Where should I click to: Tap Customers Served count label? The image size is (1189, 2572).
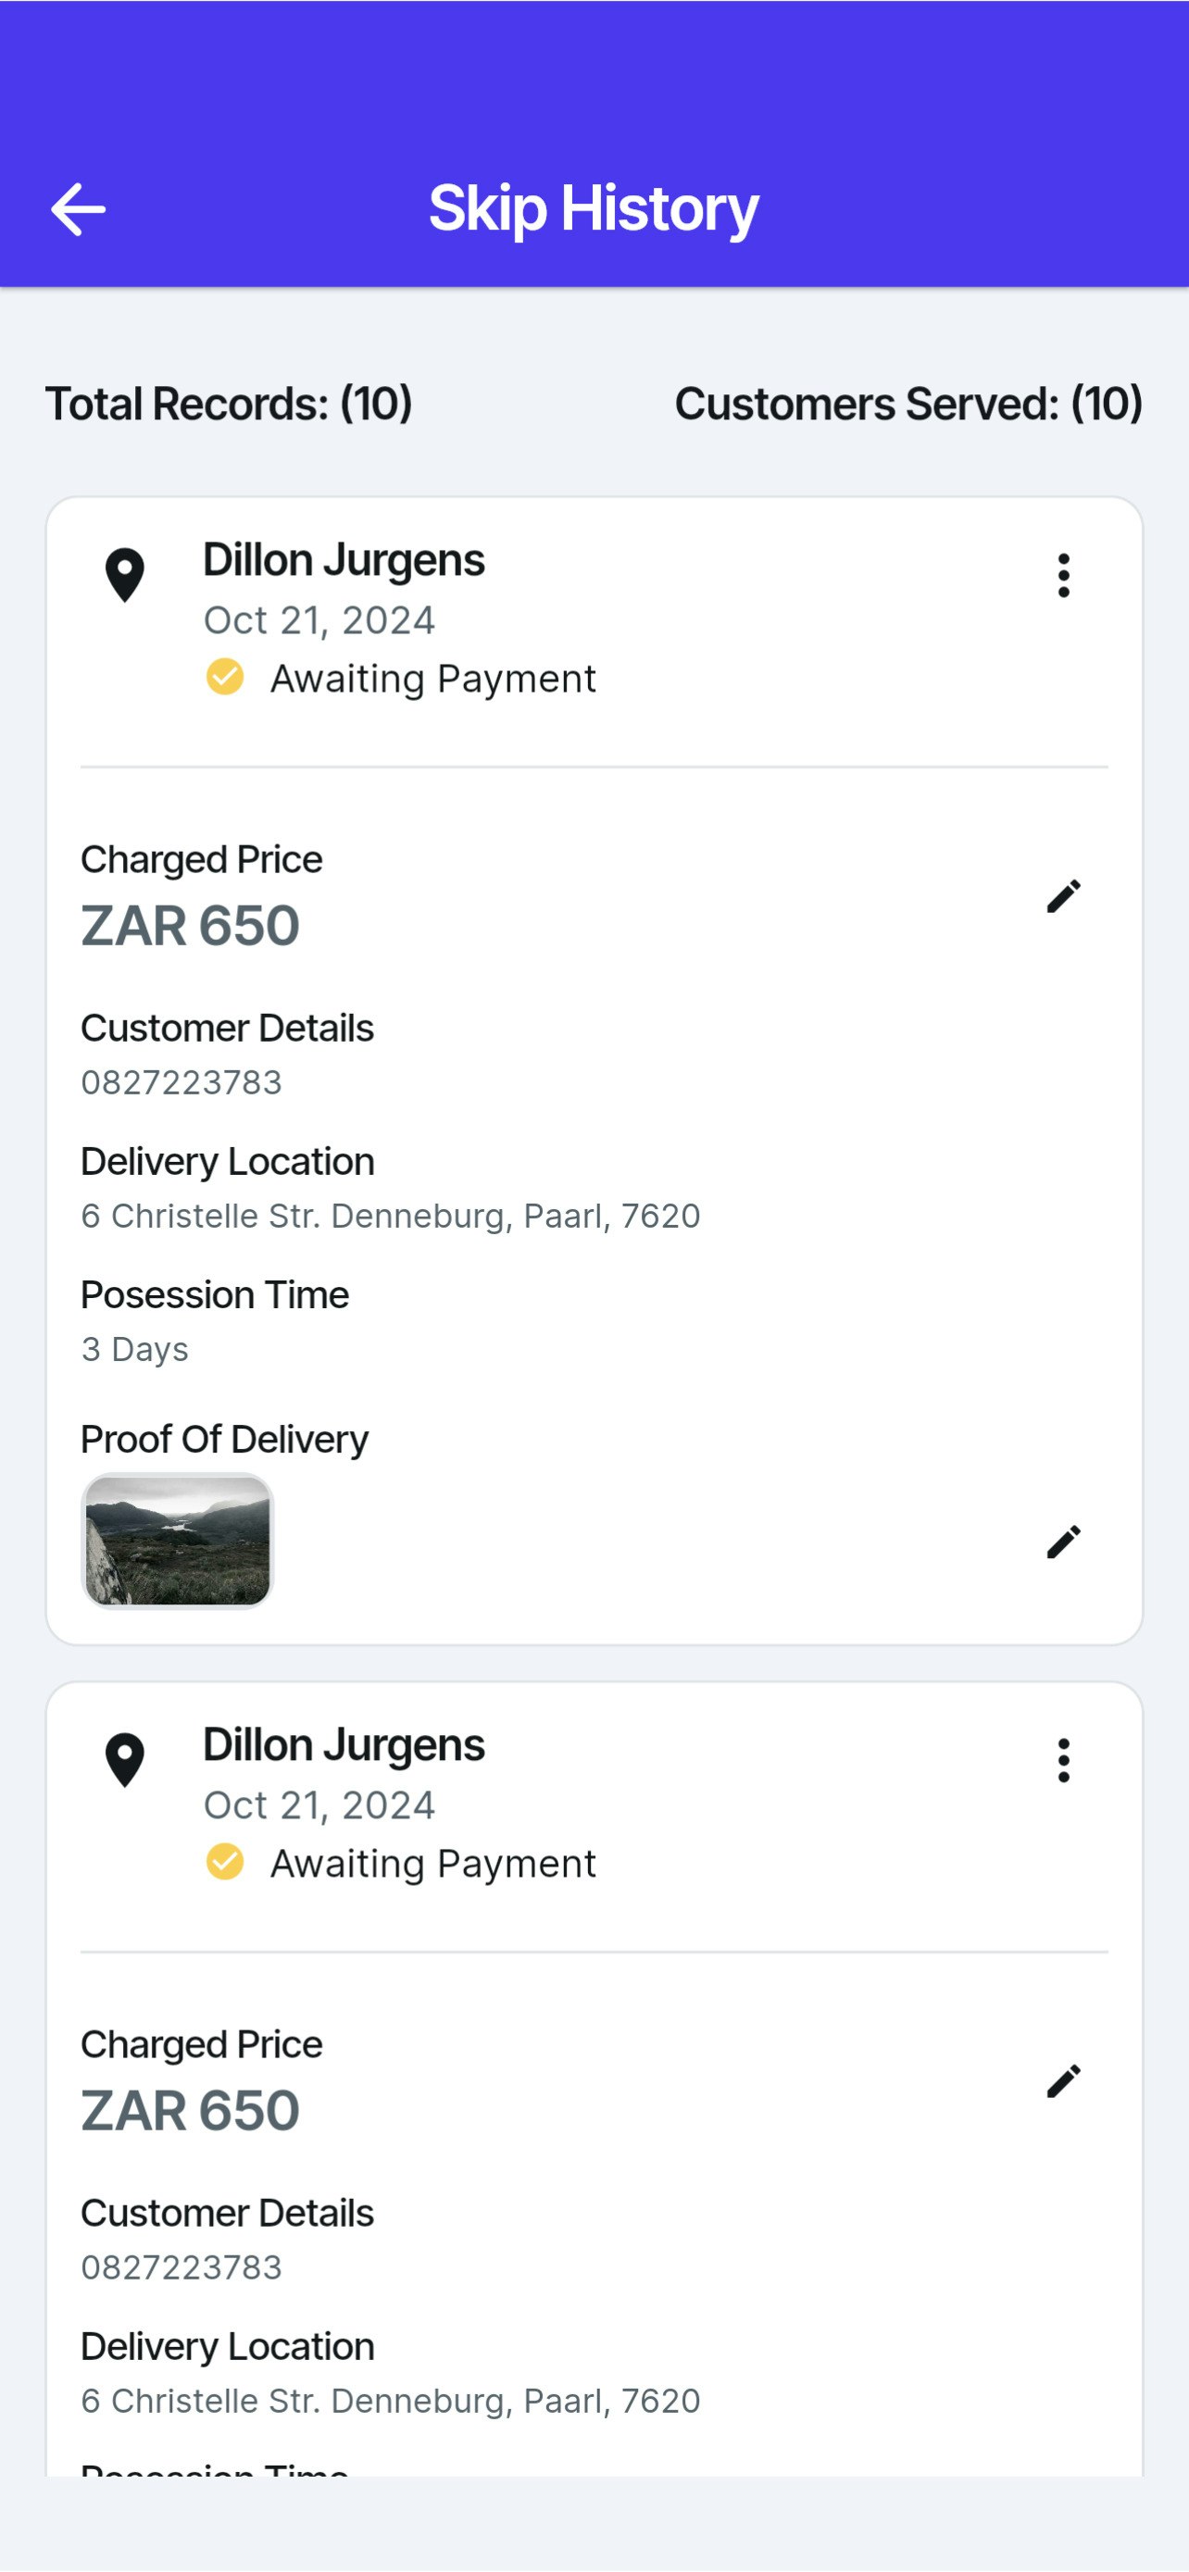(x=908, y=405)
